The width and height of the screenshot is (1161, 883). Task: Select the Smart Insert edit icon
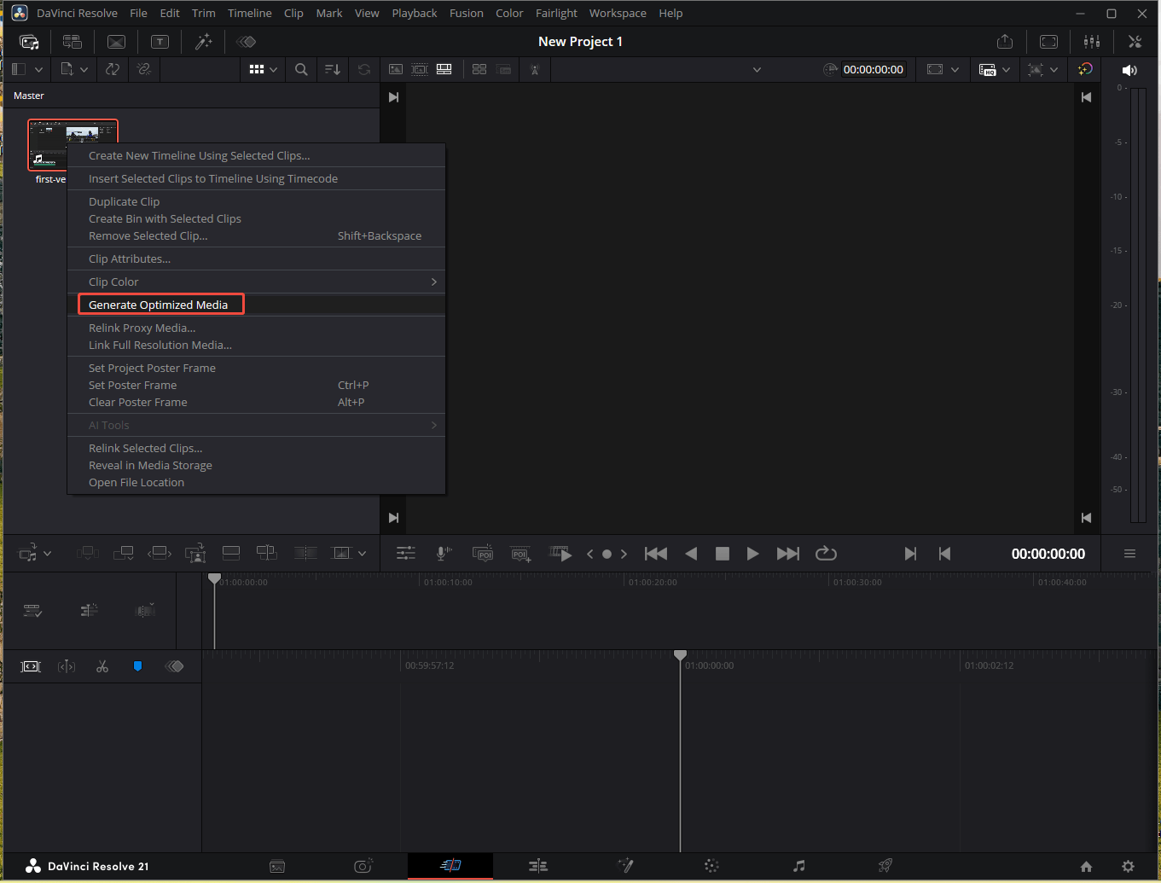pos(87,554)
